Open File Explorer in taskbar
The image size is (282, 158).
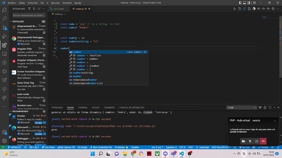click(125, 154)
